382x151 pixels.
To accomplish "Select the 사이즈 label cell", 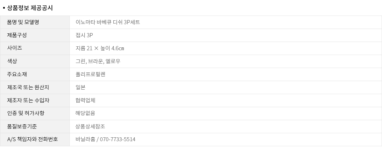I will 14,48.
